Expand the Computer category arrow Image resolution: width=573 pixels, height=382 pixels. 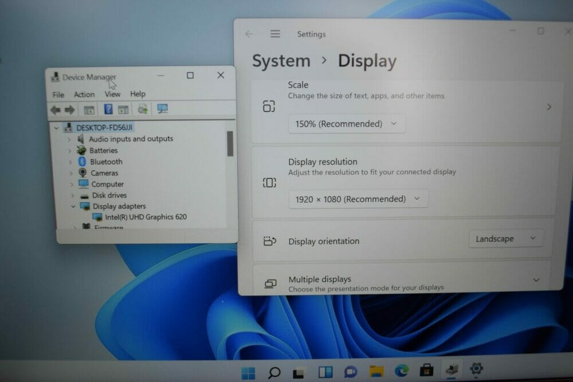(72, 184)
